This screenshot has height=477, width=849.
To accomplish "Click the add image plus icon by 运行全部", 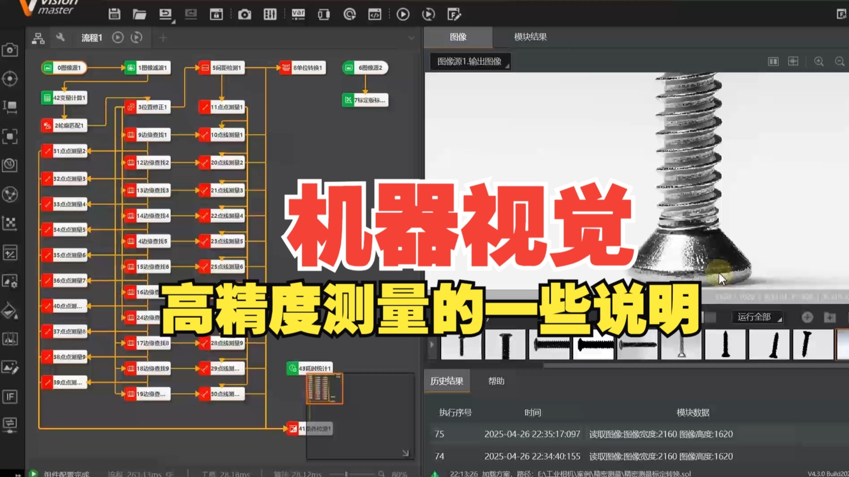I will 807,317.
